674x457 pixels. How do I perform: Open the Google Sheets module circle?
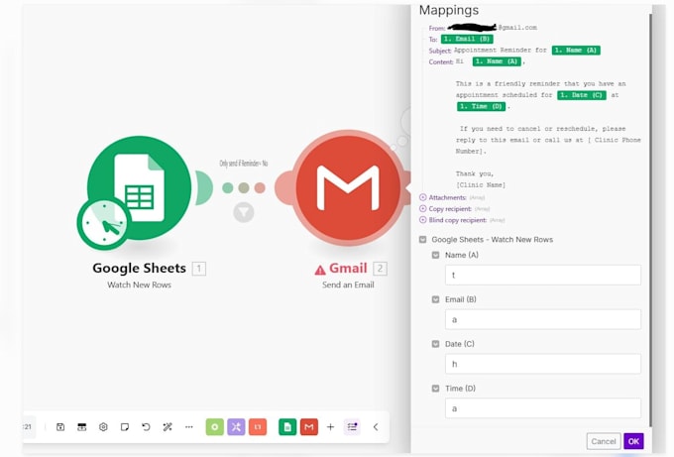coord(139,188)
